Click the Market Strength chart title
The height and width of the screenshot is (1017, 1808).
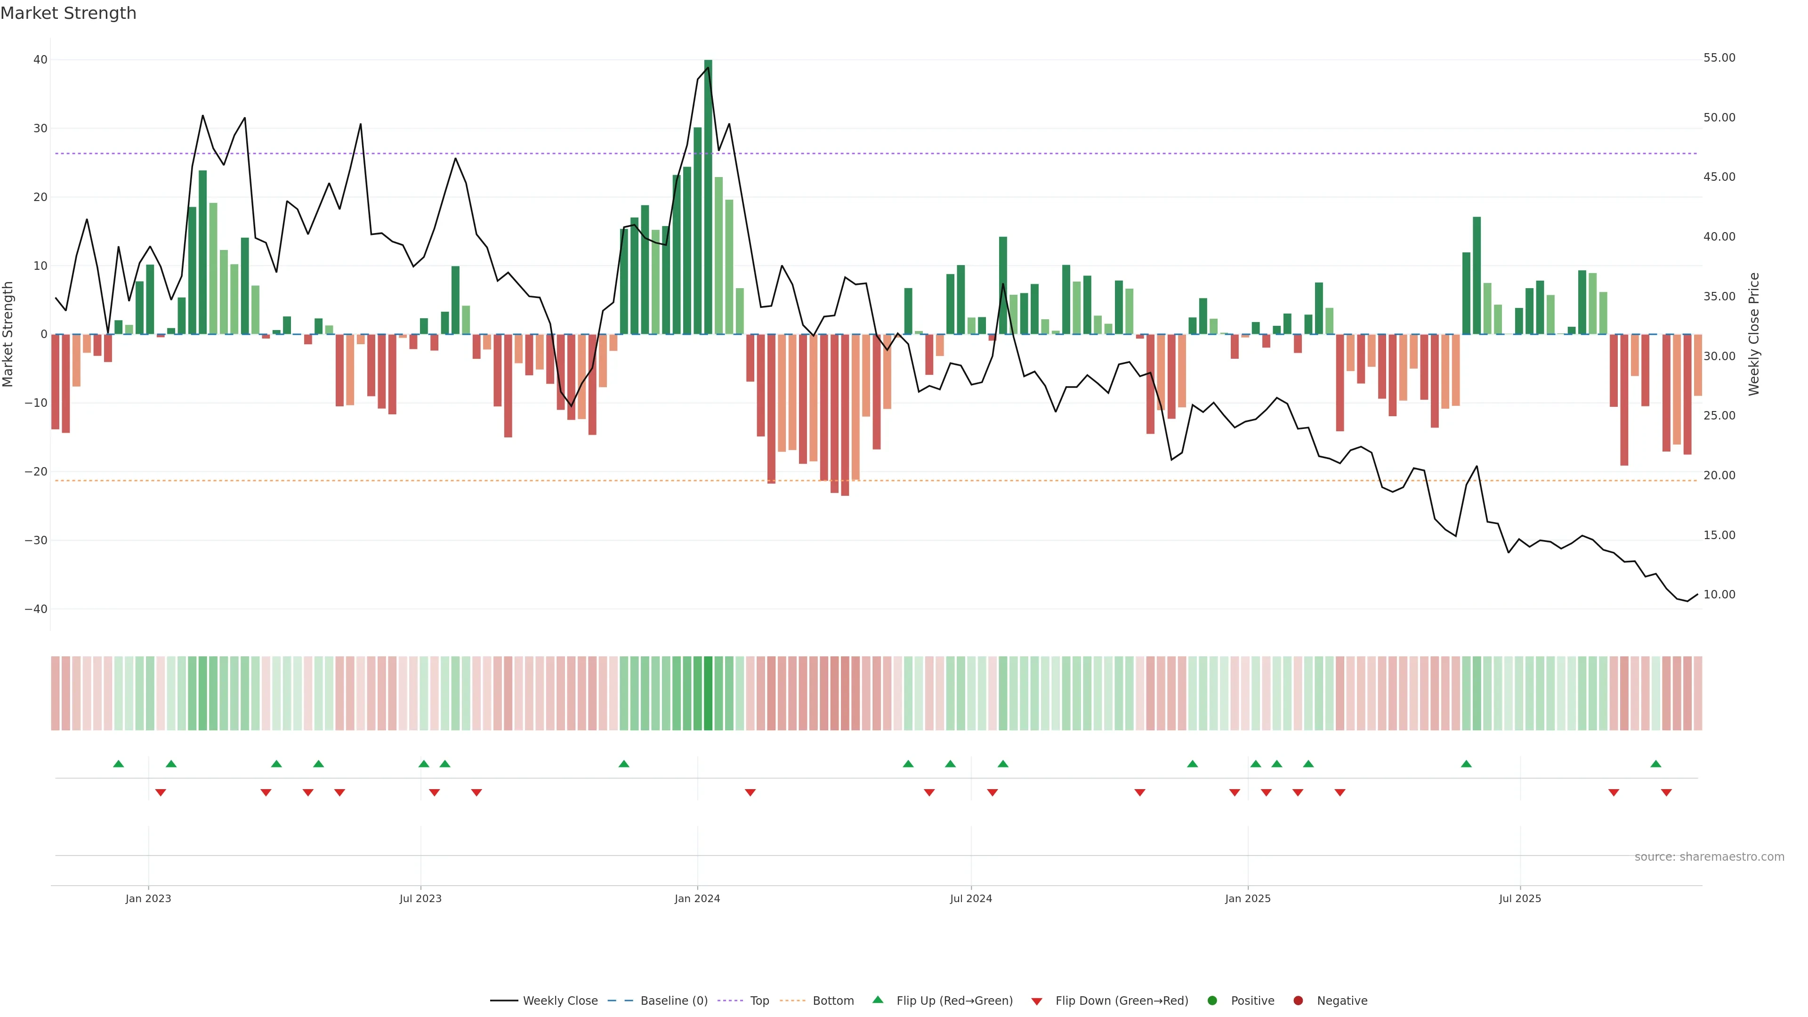coord(68,13)
